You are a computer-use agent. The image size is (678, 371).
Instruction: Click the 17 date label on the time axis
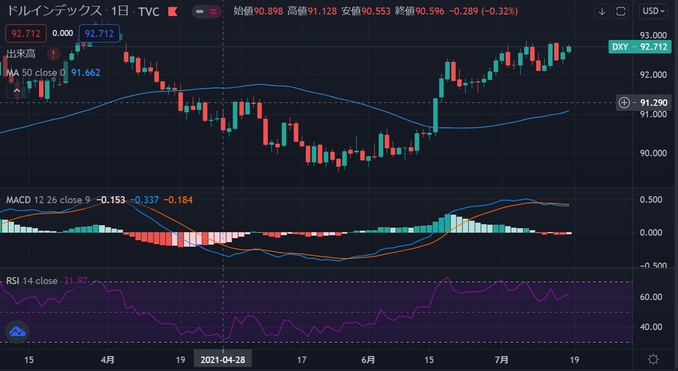[x=301, y=359]
